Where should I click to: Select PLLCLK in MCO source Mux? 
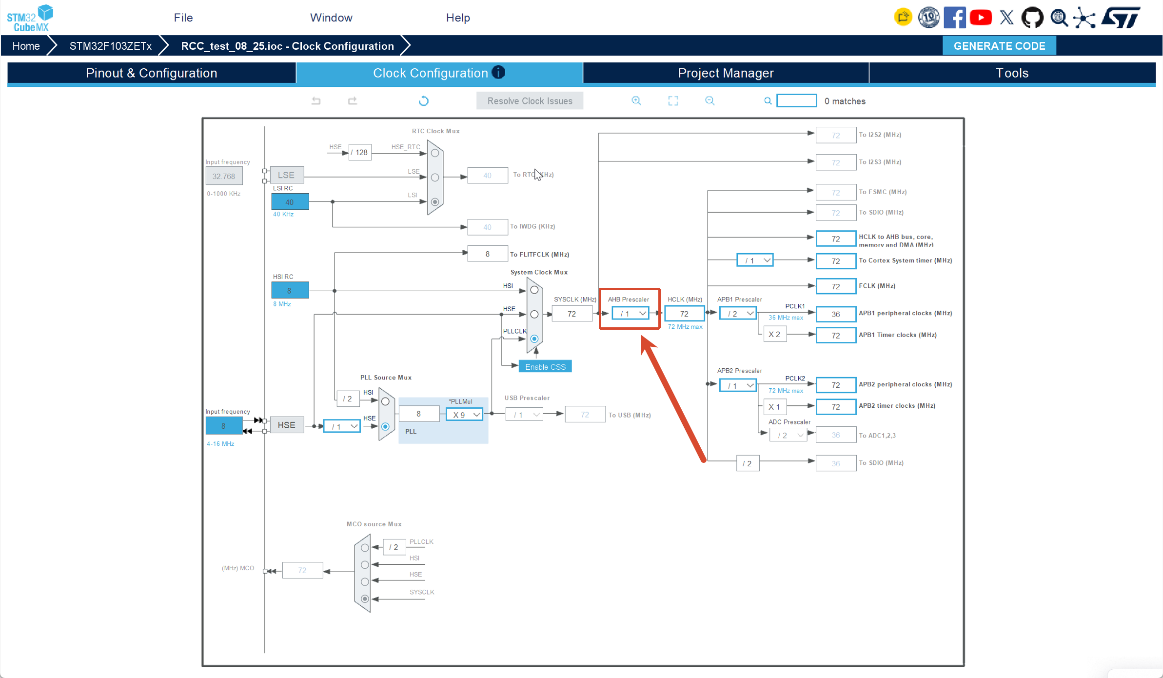[x=365, y=548]
